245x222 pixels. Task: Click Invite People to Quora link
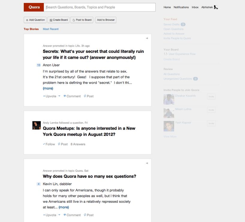177,38
